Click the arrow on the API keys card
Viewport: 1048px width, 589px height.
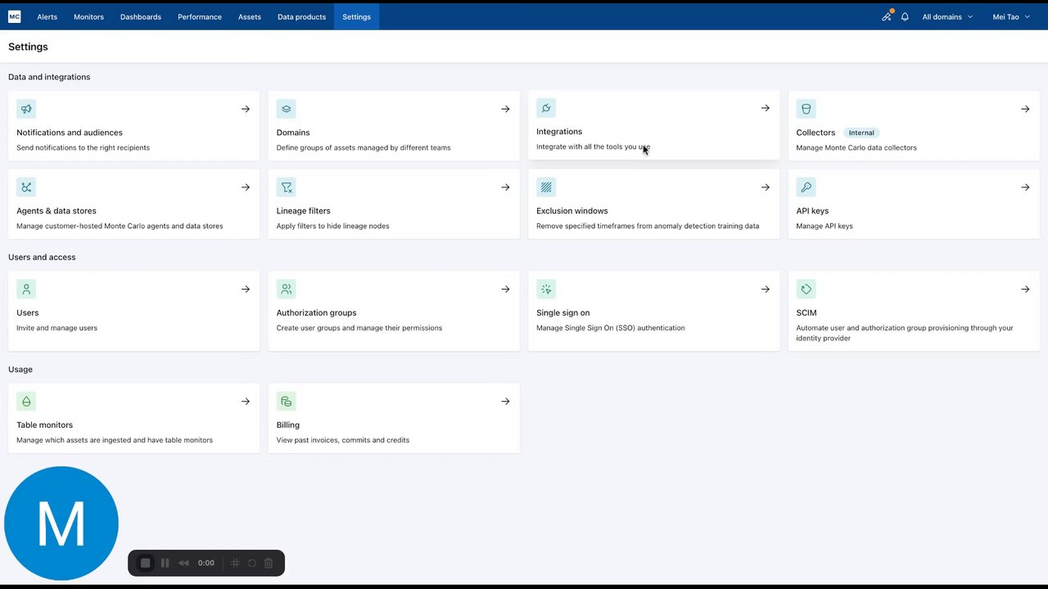[x=1025, y=187]
